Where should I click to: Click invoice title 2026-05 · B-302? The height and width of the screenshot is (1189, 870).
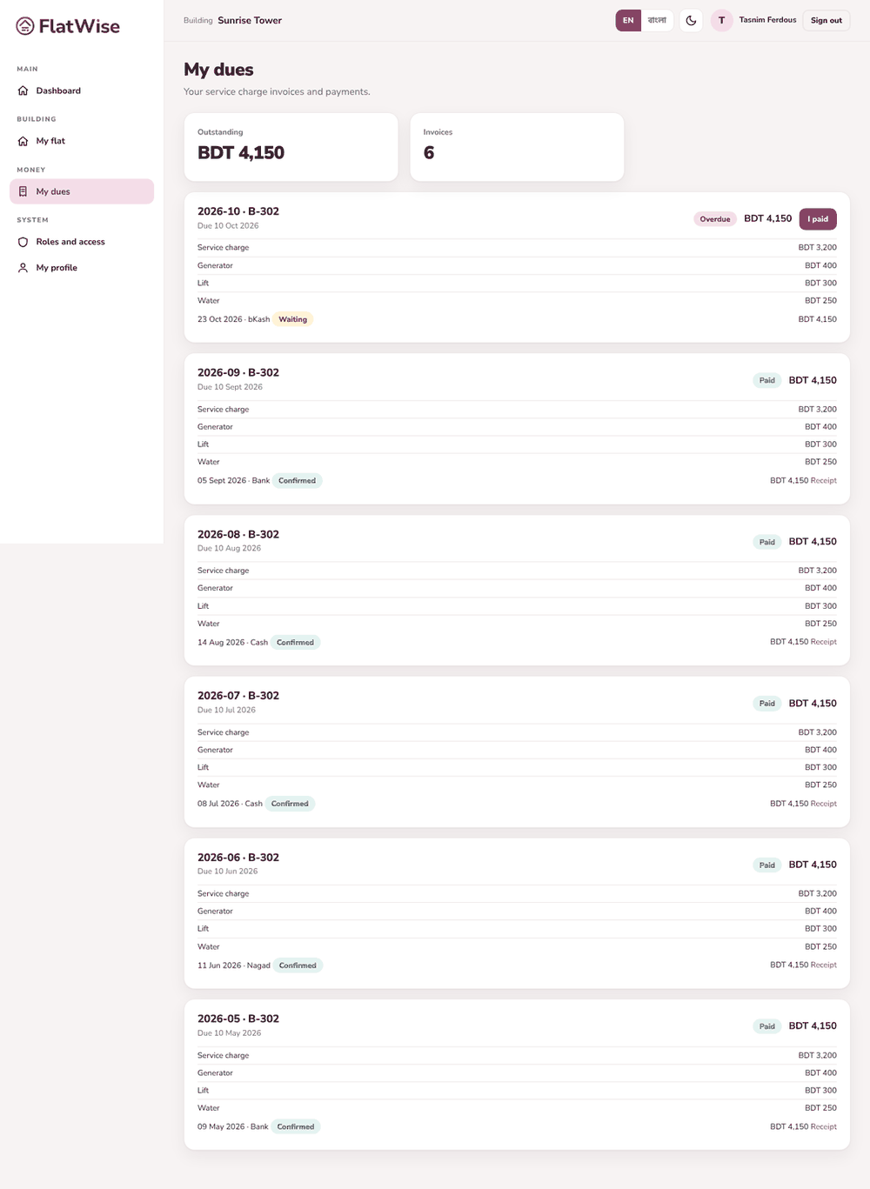click(x=238, y=1019)
